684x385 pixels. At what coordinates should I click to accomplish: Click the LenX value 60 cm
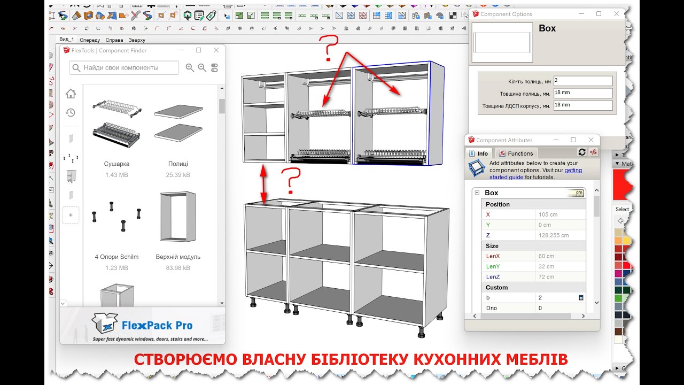pyautogui.click(x=561, y=256)
